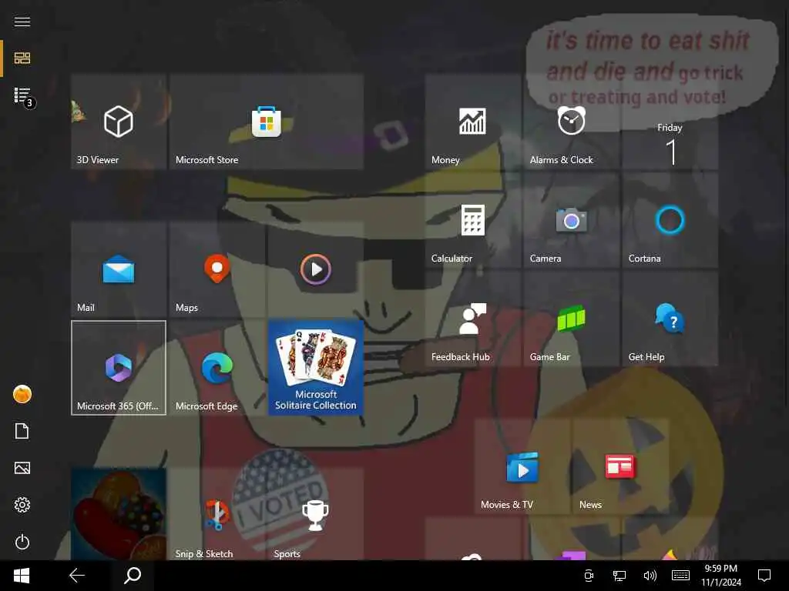Open the Get Help tile
The image size is (789, 591).
(x=670, y=319)
